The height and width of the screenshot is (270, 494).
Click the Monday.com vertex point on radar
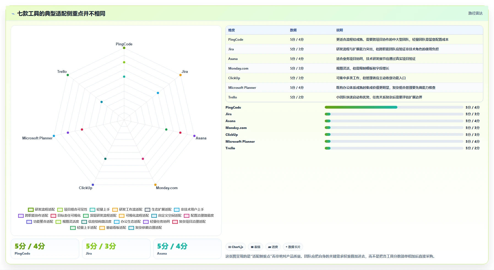(x=155, y=185)
